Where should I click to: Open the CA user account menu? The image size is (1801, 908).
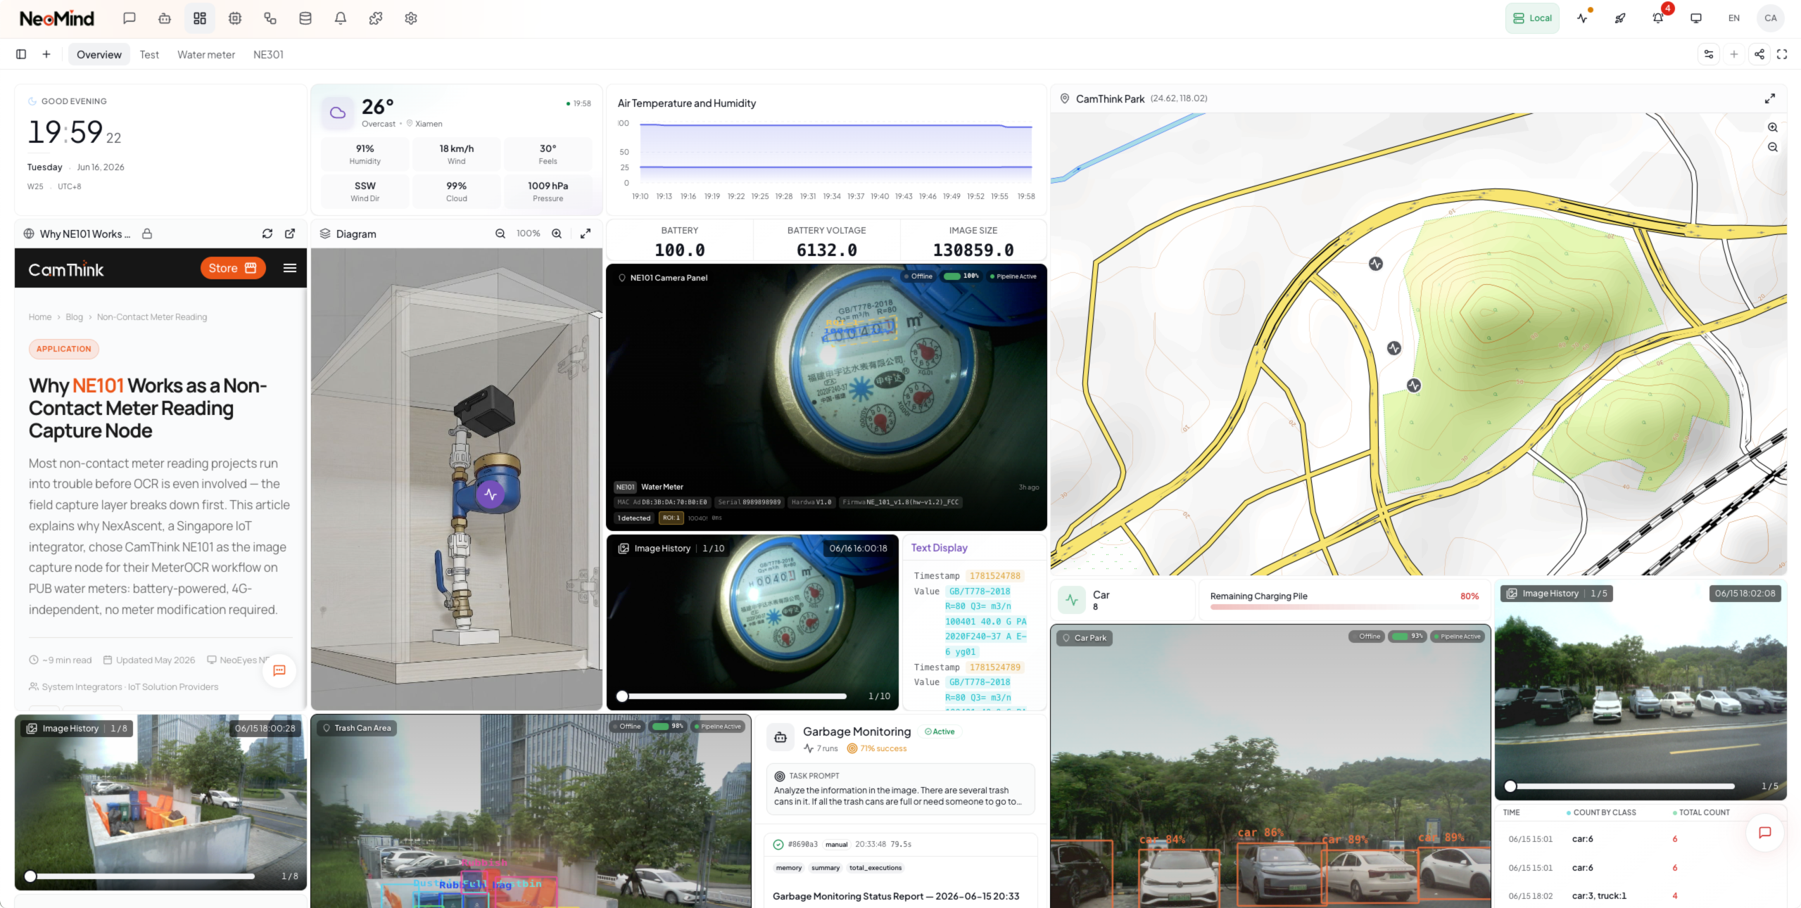pyautogui.click(x=1771, y=18)
